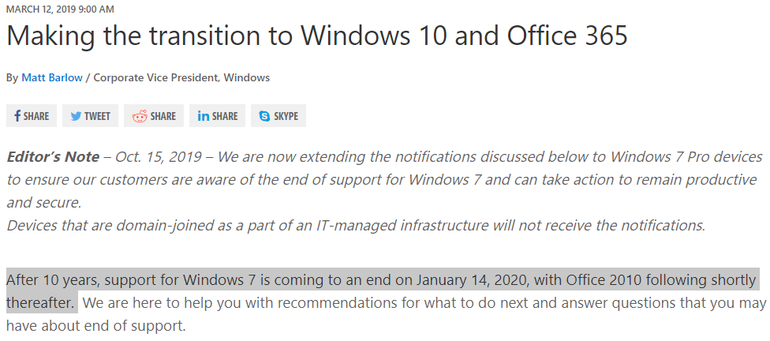Click the article headline about Windows 10 transition
The image size is (770, 341).
[x=316, y=36]
